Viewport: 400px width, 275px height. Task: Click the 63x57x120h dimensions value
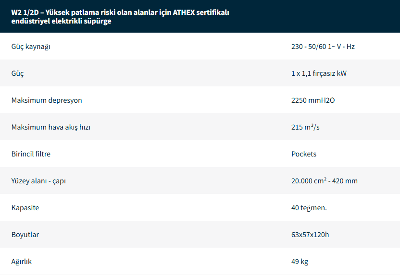(310, 235)
